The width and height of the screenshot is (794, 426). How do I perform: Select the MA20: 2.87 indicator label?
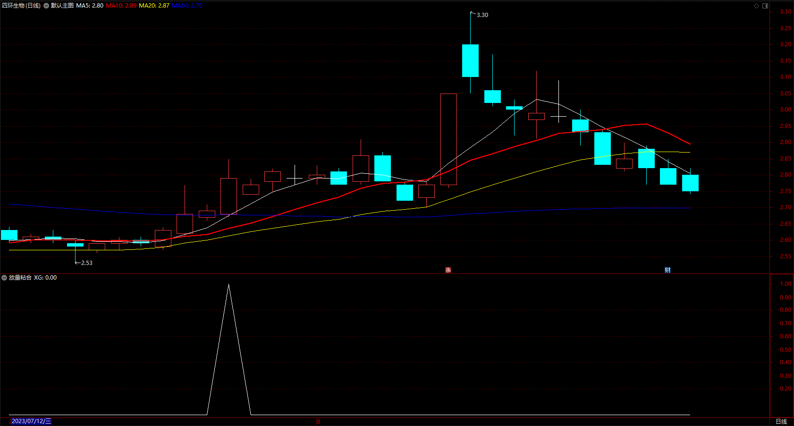[x=154, y=6]
